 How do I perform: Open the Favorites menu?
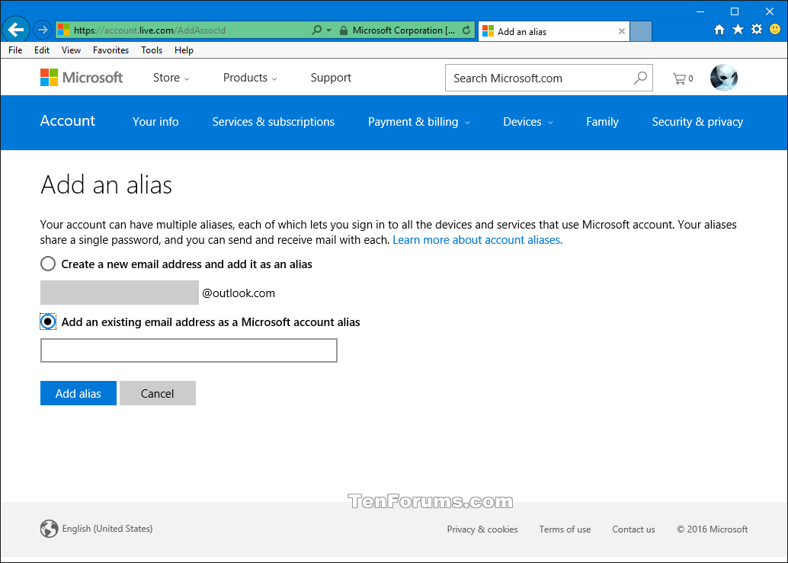pos(111,50)
